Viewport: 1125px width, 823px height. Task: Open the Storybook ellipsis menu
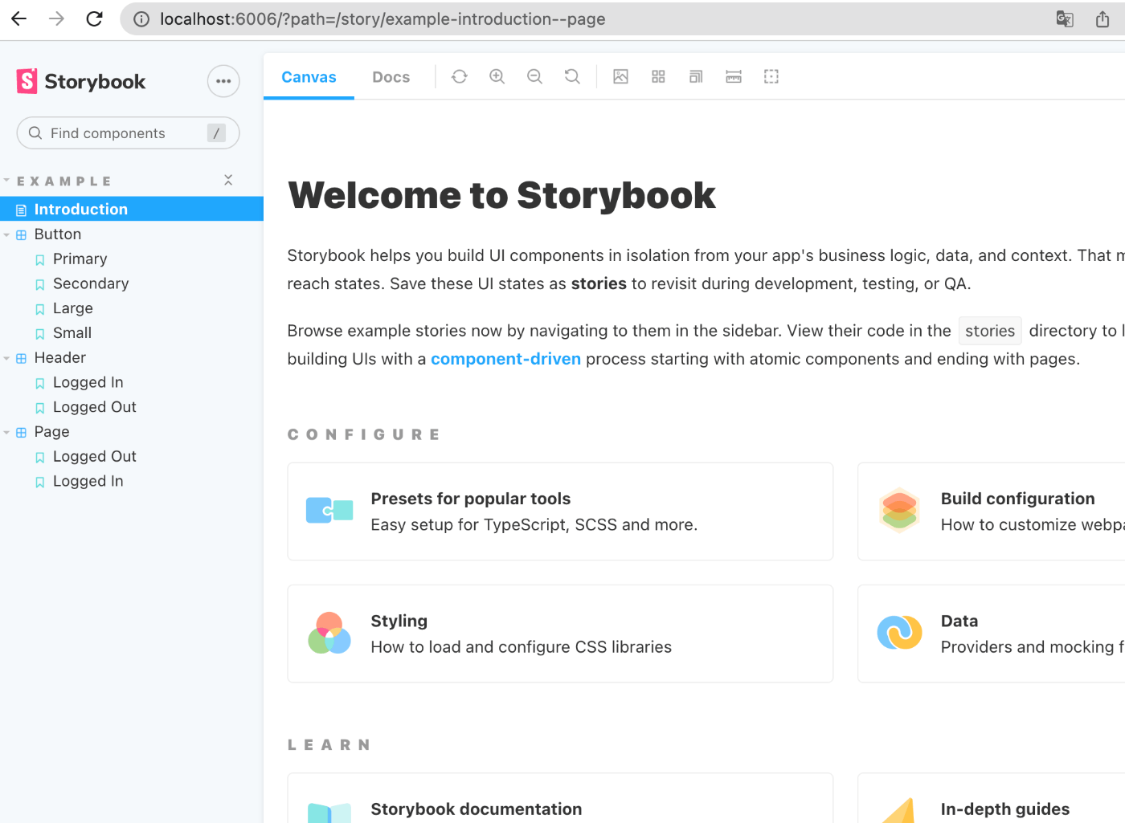(223, 81)
